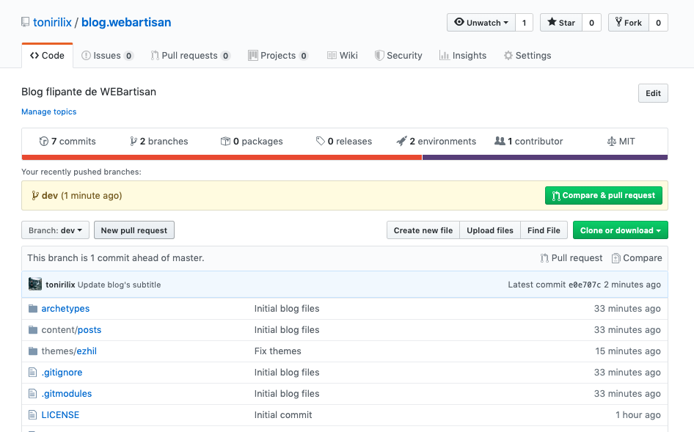The height and width of the screenshot is (432, 694).
Task: Open the dev recently pushed branch link
Action: (x=50, y=196)
